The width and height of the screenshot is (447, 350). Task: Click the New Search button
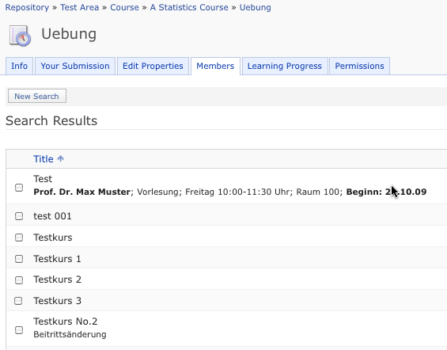36,96
